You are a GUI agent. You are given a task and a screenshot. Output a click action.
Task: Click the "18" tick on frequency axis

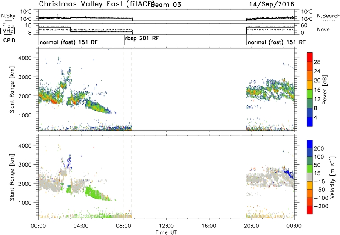[x=28, y=25]
